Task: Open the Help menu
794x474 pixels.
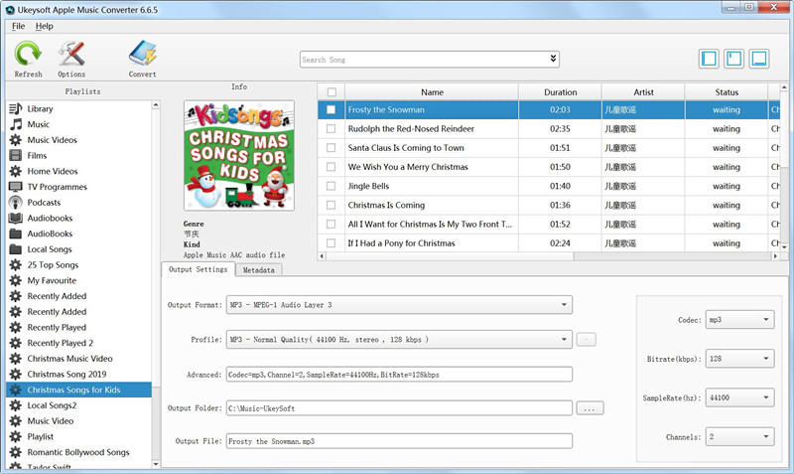Action: tap(44, 26)
